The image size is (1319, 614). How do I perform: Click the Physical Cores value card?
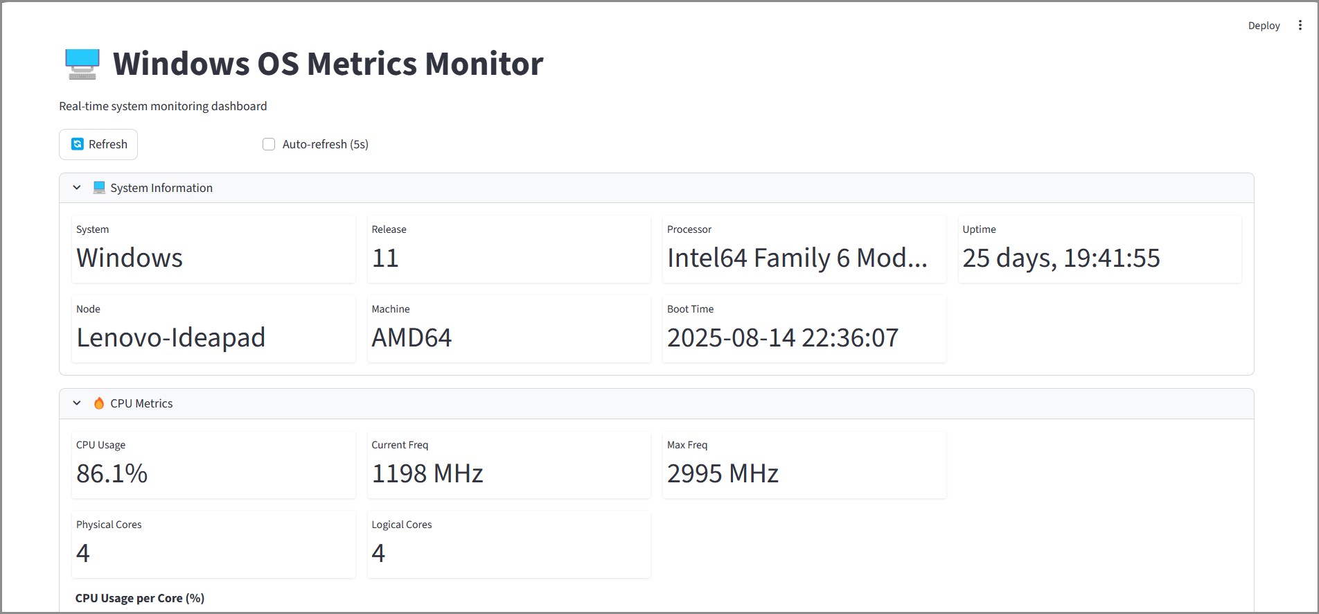(213, 544)
